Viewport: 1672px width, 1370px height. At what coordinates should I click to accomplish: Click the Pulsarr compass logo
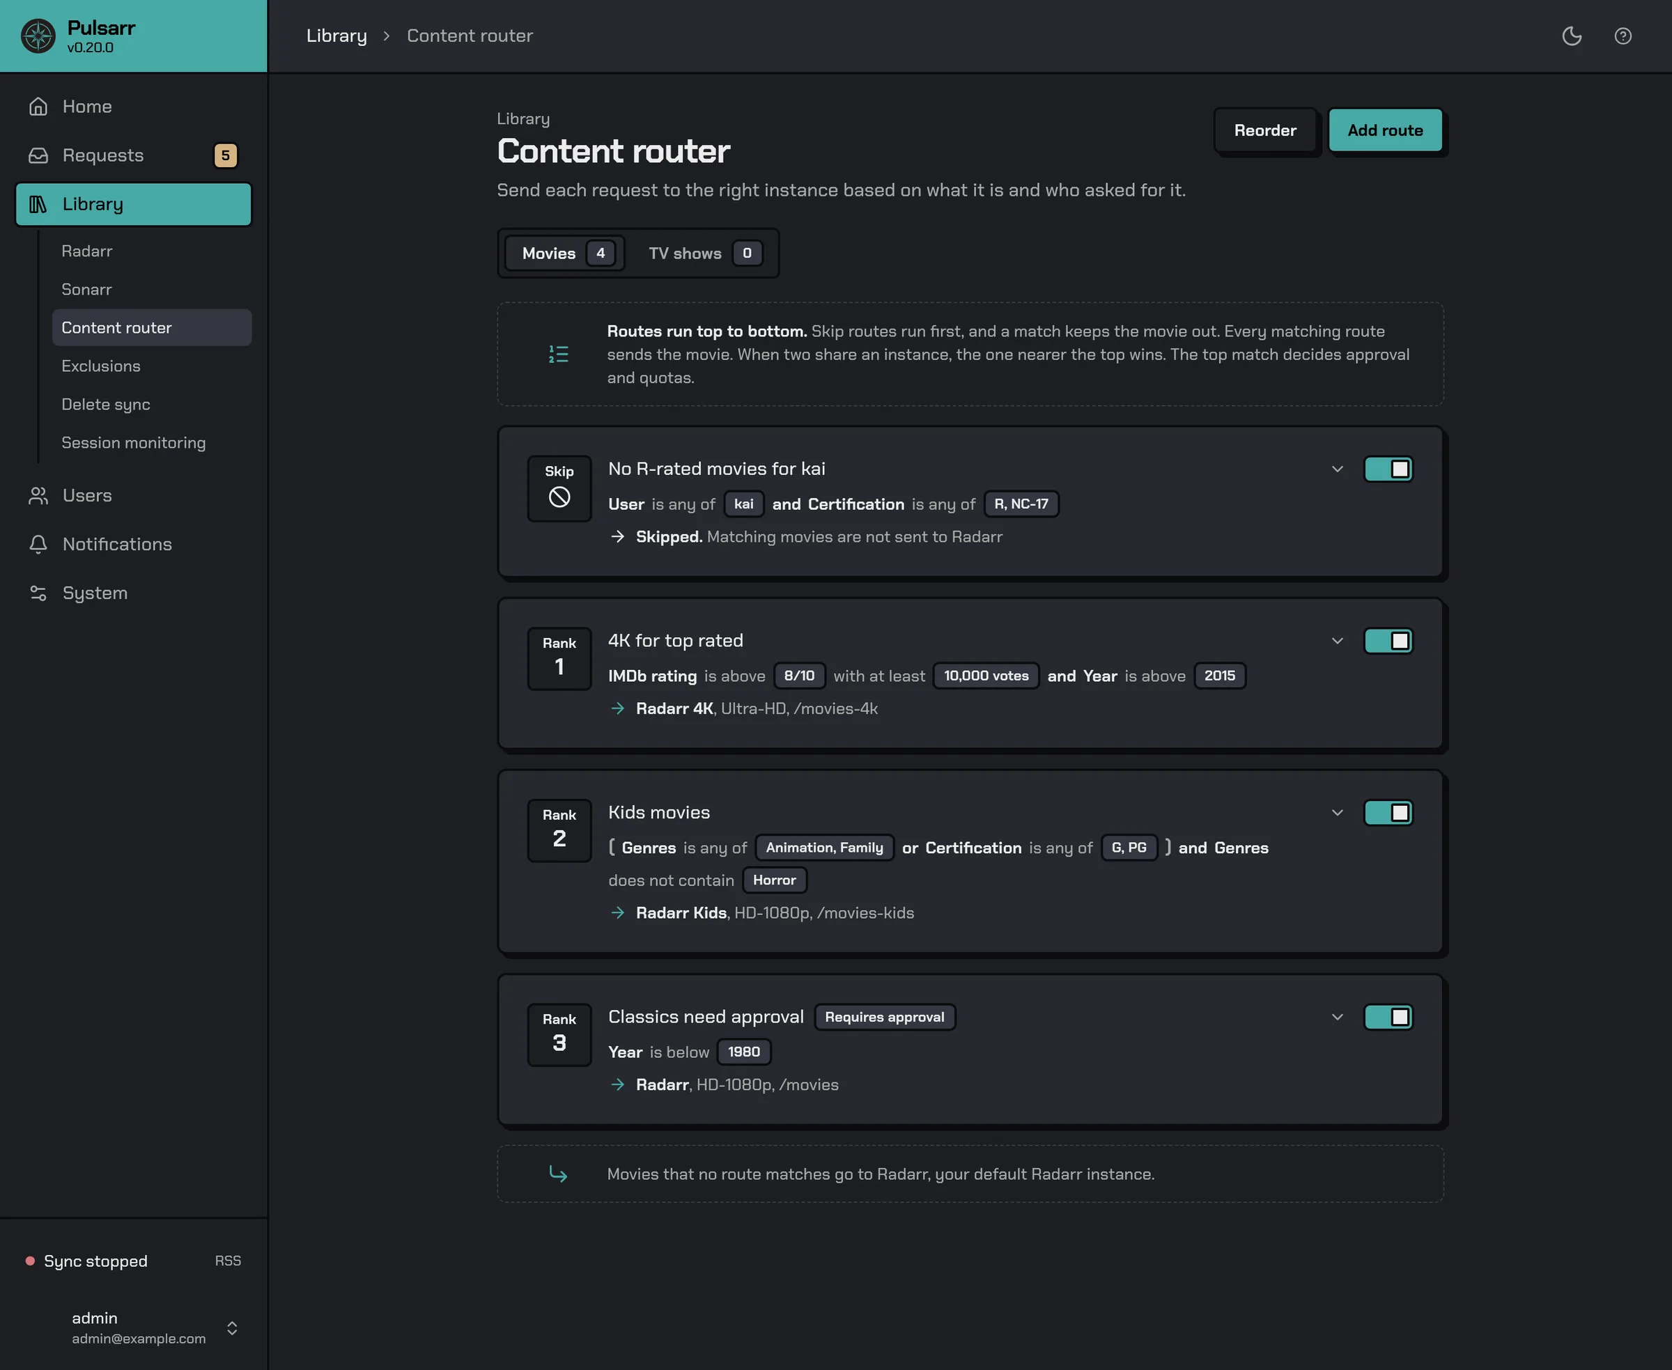(38, 36)
